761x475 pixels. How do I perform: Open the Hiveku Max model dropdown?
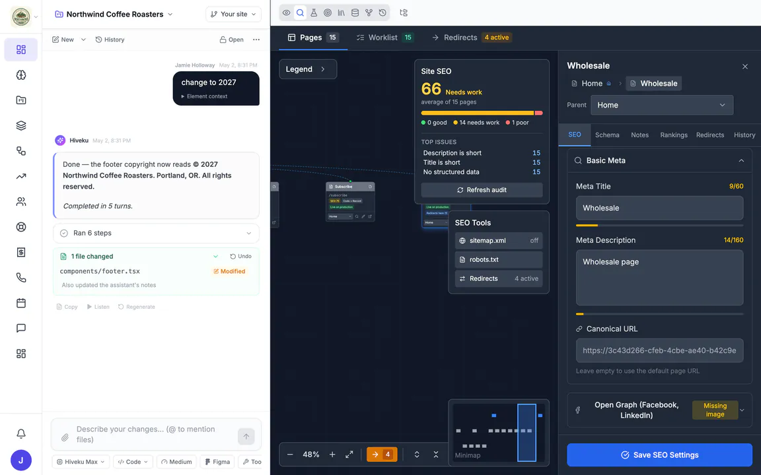coord(81,462)
